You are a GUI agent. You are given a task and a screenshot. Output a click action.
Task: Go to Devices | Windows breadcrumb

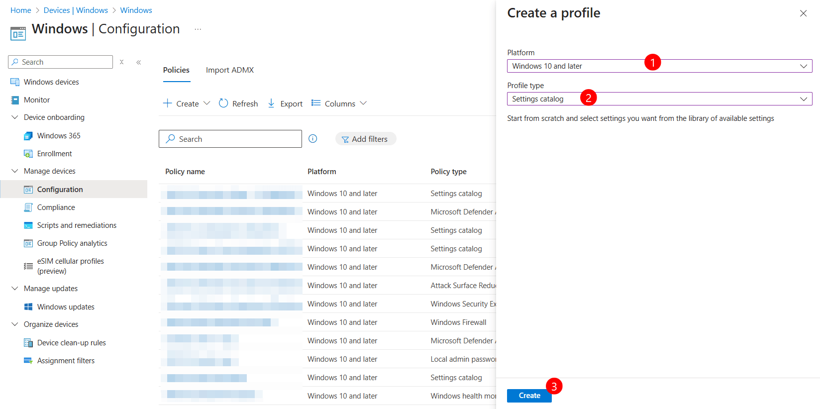click(x=76, y=10)
